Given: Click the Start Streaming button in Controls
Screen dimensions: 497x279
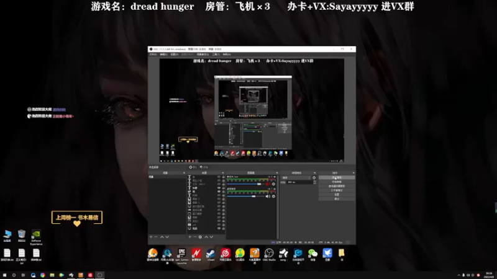Looking at the screenshot, I should point(337,178).
